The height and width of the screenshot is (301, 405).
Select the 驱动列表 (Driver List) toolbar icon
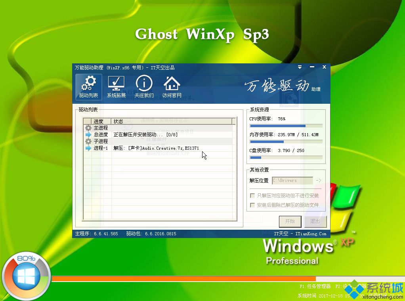[88, 87]
